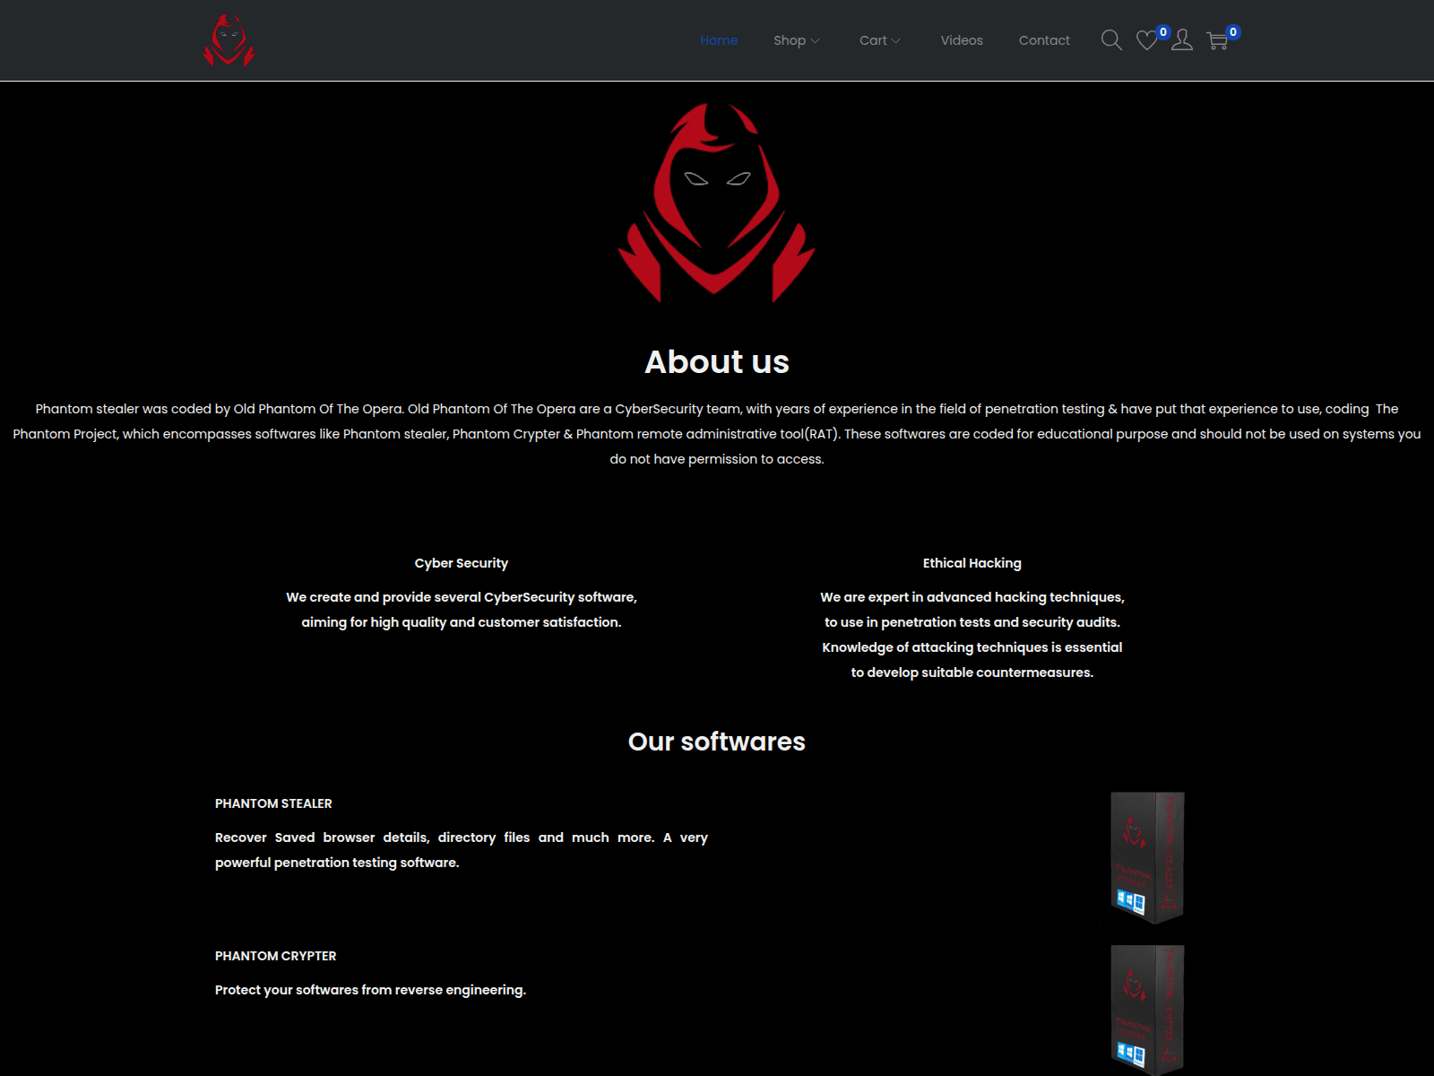This screenshot has height=1076, width=1434.
Task: Click the Phantom Stealer product box image
Action: pyautogui.click(x=1147, y=857)
